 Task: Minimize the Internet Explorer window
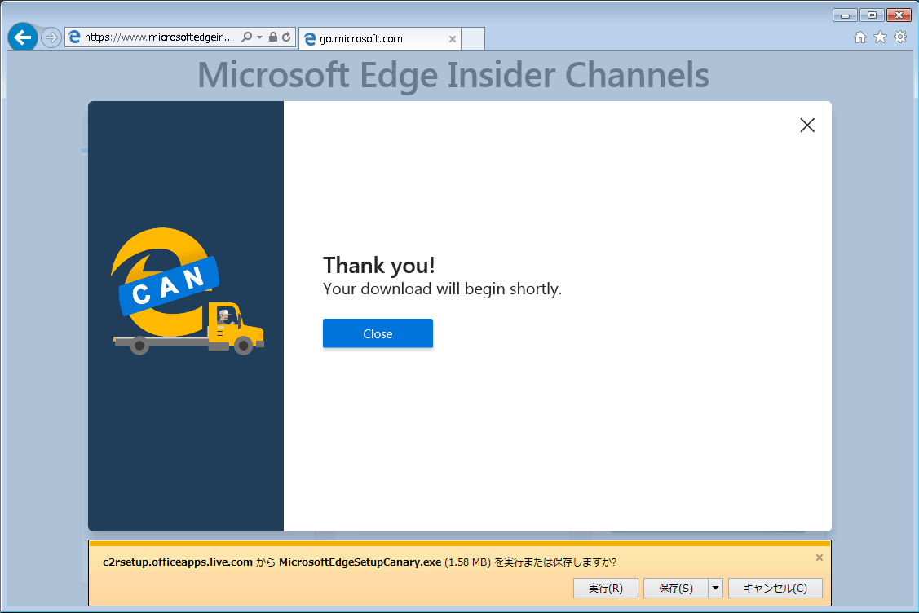pos(845,15)
